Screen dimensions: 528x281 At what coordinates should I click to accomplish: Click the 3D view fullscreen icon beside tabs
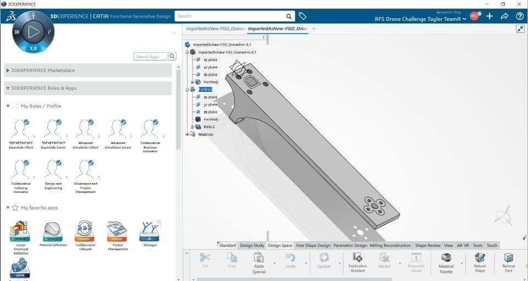pos(520,29)
